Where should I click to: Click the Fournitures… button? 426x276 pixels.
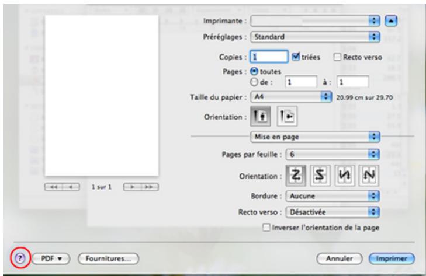click(x=109, y=258)
